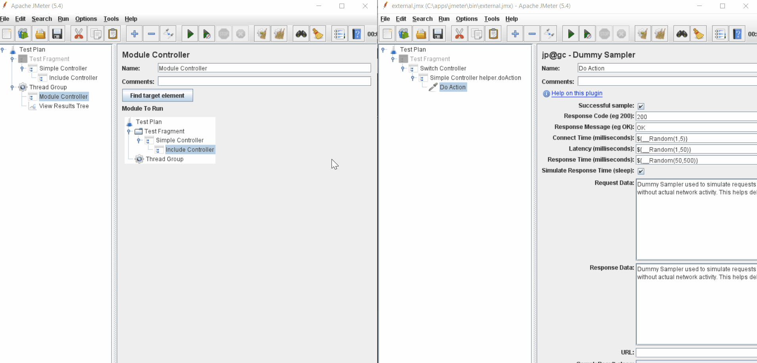
Task: Open Templates icon in left JMeter window
Action: tap(23, 34)
